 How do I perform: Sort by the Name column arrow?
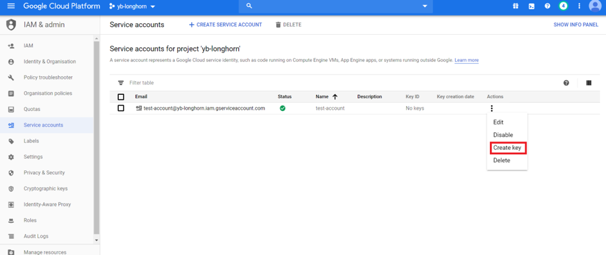335,97
